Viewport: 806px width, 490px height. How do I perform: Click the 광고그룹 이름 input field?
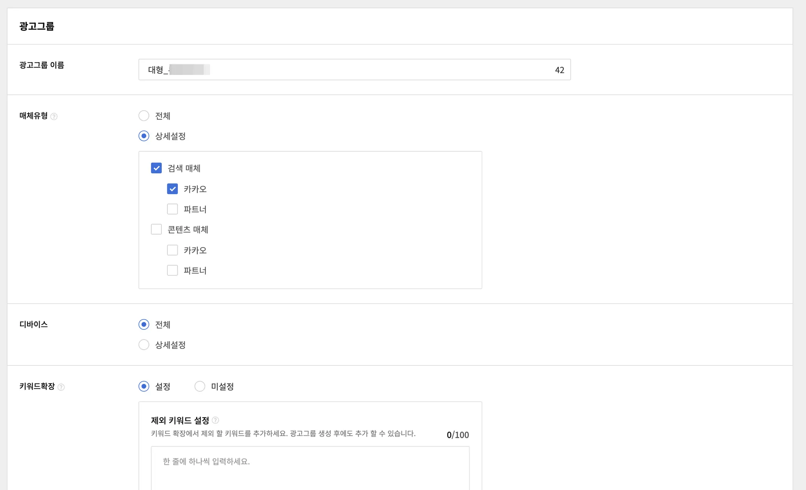(x=354, y=70)
